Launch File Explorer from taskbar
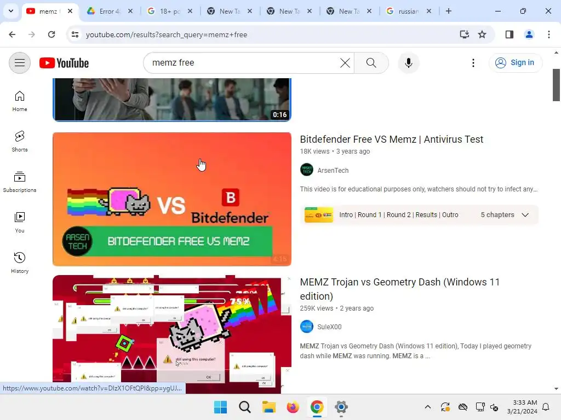Image resolution: width=561 pixels, height=420 pixels. pyautogui.click(x=268, y=407)
